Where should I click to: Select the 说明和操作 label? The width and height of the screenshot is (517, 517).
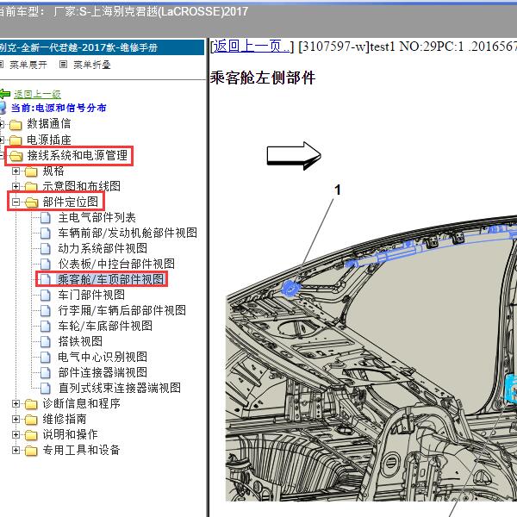[71, 434]
